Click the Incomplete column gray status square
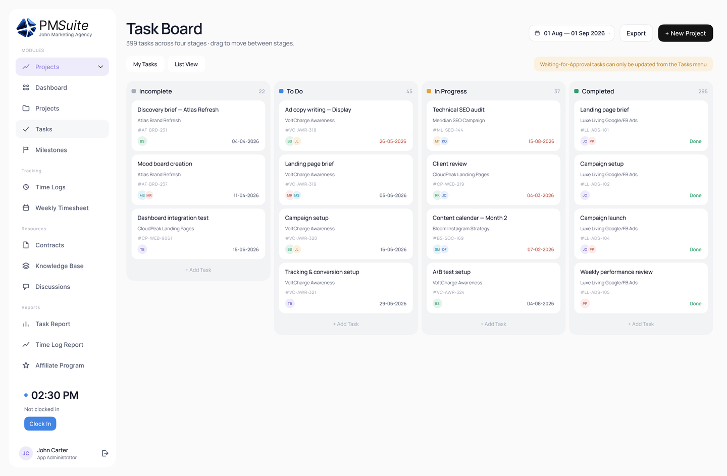Image resolution: width=727 pixels, height=476 pixels. tap(134, 91)
